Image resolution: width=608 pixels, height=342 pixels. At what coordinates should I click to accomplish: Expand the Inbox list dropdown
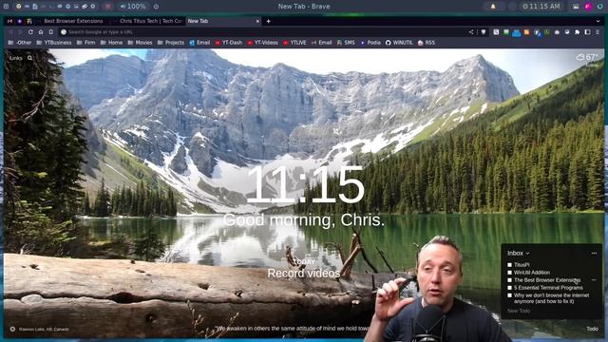pos(519,254)
